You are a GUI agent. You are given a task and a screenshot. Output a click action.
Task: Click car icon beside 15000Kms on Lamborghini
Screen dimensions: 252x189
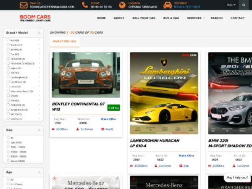(x=131, y=166)
